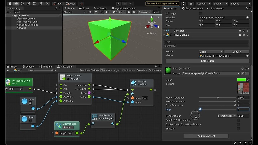Screen dimensions: 258x145
Task: Open the Gizmos dropdown
Action: pos(144,12)
